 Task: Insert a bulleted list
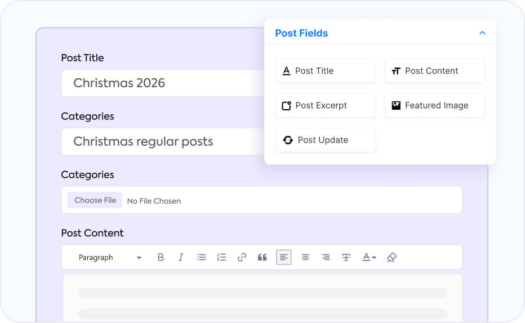pyautogui.click(x=201, y=257)
